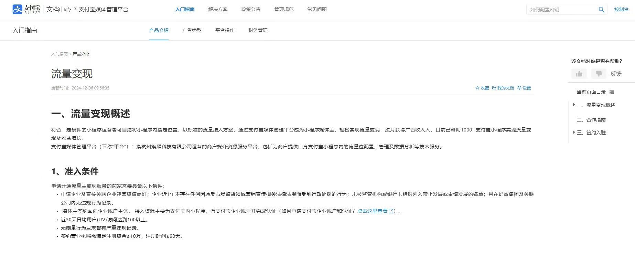
Task: Open the 点击这里查看 hyperlink
Action: (x=372, y=211)
